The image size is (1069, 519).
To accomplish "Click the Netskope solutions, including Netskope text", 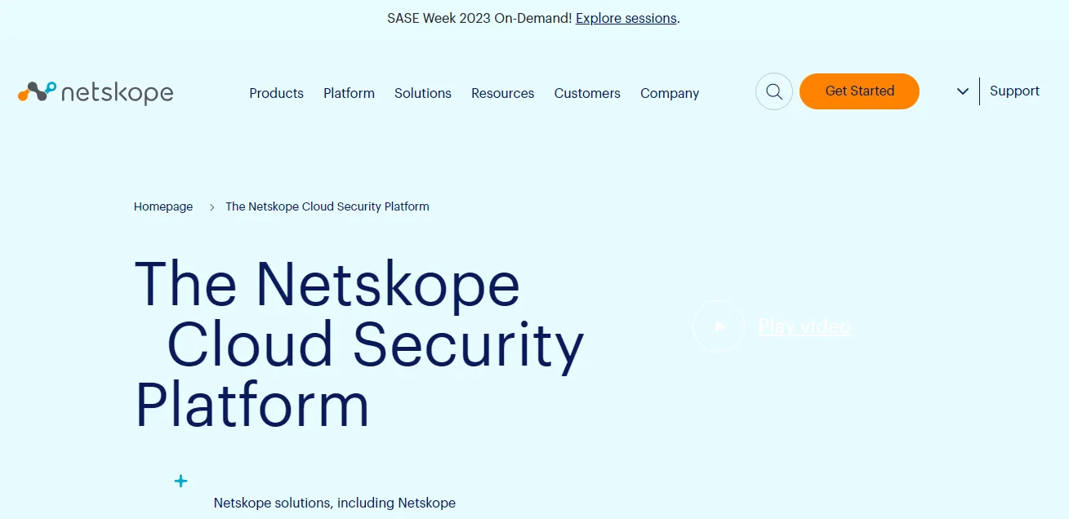I will [335, 503].
